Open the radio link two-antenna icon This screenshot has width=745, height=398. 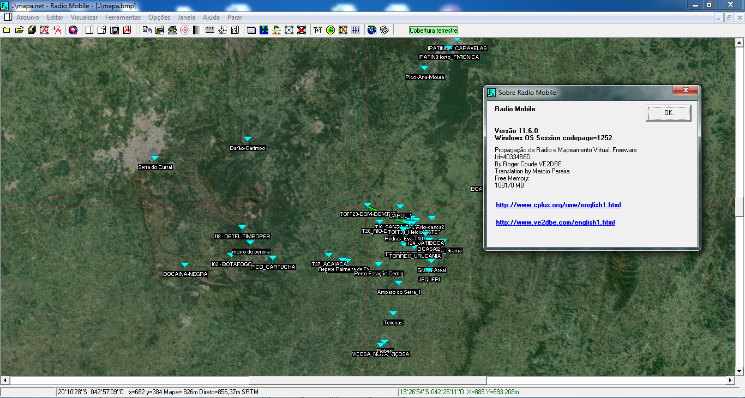(318, 31)
